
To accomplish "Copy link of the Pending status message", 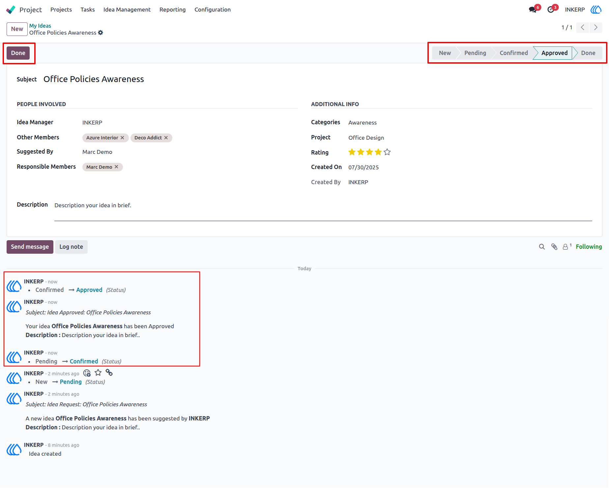I will pos(109,373).
